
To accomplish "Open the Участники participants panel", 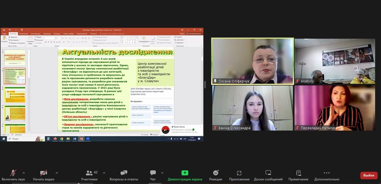I will [89, 174].
